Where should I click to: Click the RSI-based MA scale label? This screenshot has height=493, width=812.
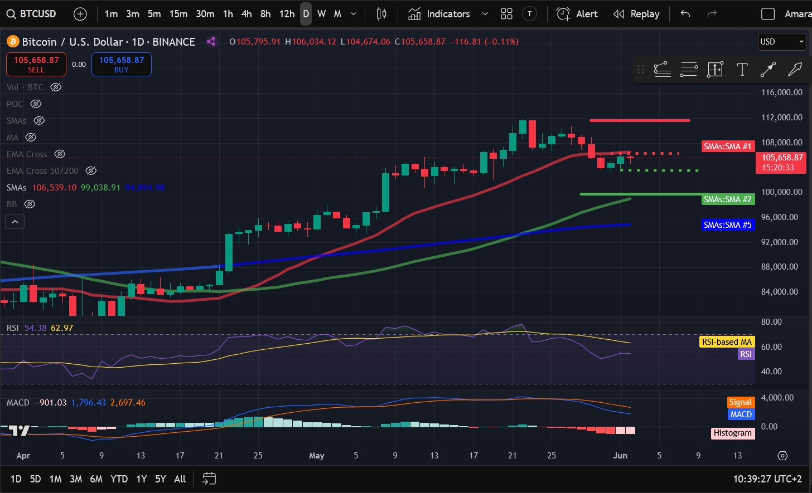pos(727,342)
